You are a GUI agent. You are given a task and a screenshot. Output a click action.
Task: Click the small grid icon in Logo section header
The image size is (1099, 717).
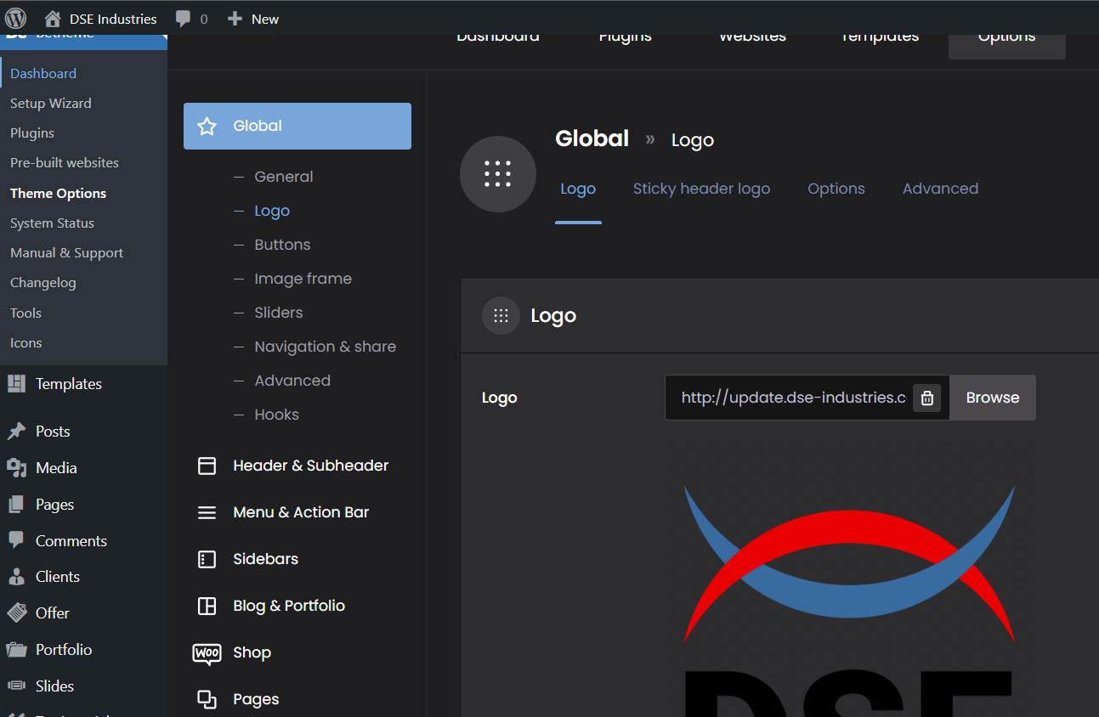(501, 315)
